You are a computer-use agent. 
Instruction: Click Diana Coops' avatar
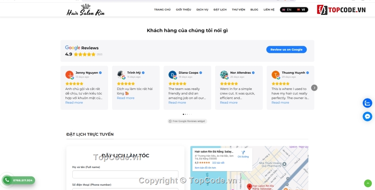click(172, 75)
